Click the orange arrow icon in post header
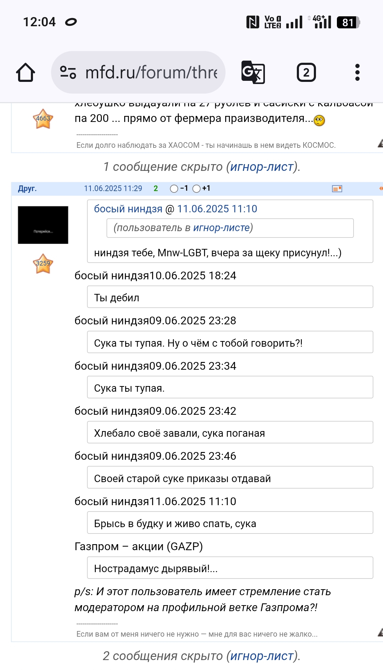Screen dimensions: 383x670 pos(381,189)
